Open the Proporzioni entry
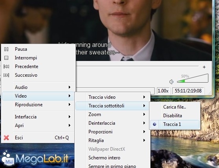 (112, 132)
